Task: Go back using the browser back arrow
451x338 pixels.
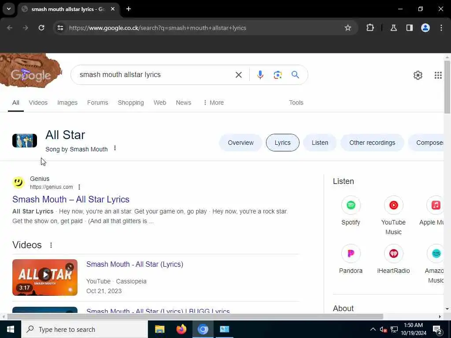Action: coord(10,28)
